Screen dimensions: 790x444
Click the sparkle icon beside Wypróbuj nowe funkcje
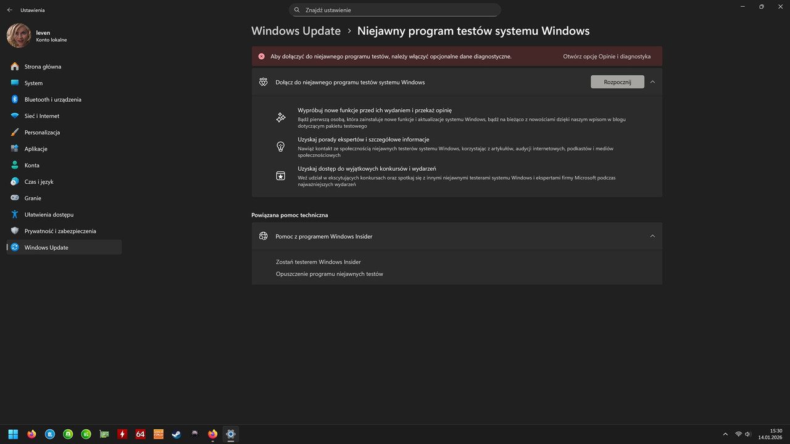pos(281,117)
